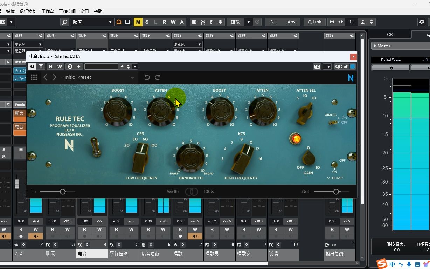Click the low-frequency ATTEN knob
The width and height of the screenshot is (430, 269).
pos(161,111)
